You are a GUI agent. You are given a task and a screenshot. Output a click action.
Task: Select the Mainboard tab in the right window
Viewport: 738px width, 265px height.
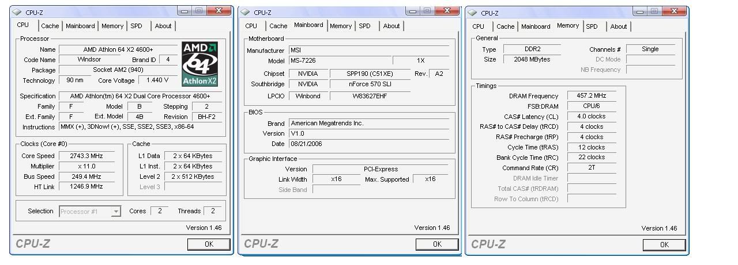point(536,26)
